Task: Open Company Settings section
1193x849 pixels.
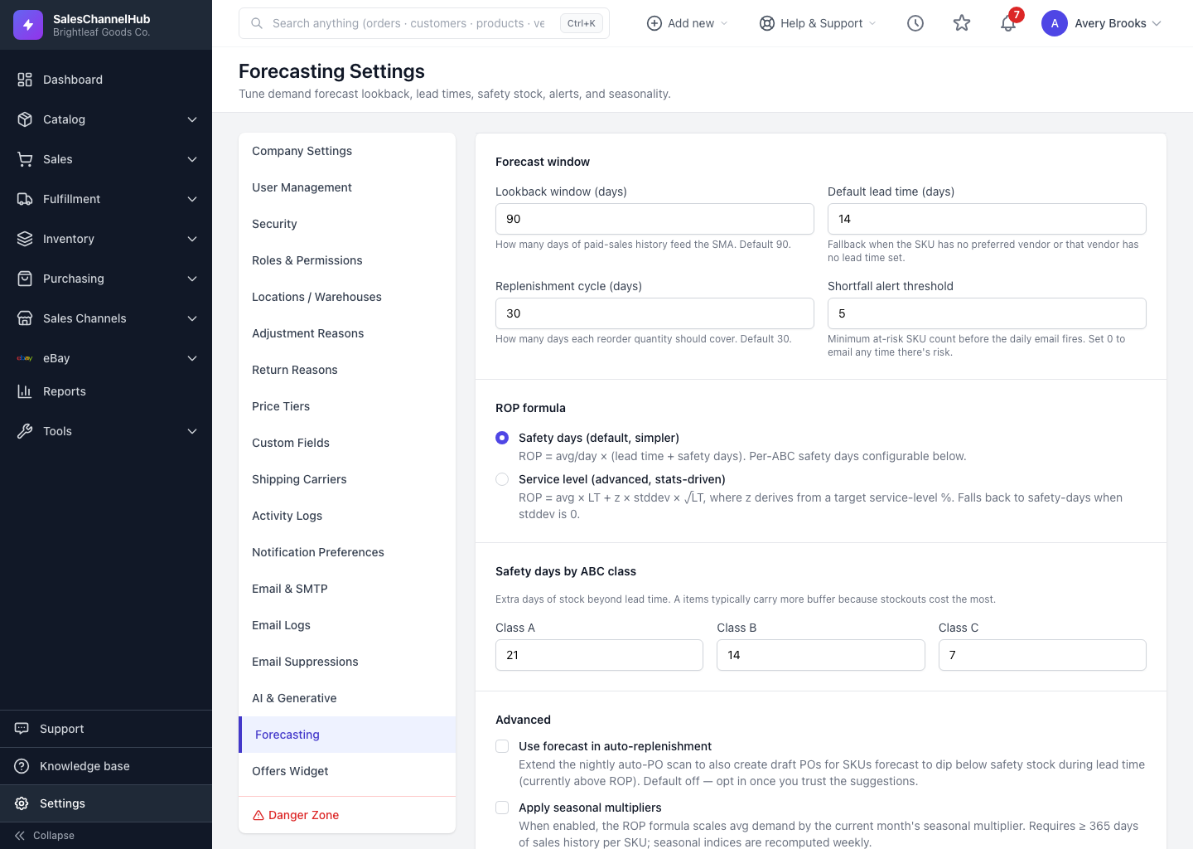Action: [347, 151]
